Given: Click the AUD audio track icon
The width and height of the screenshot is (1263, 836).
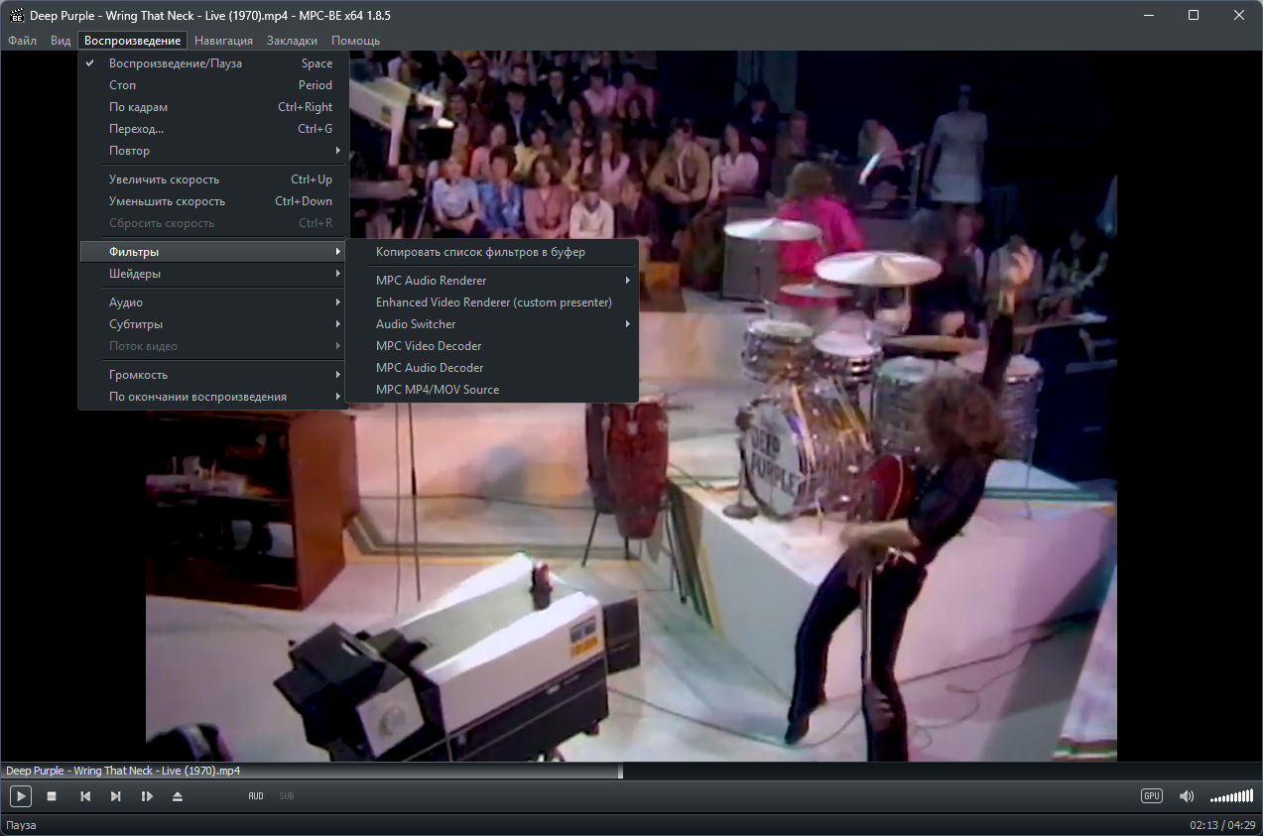Looking at the screenshot, I should click(x=256, y=796).
